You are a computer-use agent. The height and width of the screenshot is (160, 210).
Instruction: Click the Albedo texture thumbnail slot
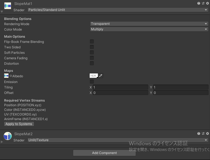point(6,76)
